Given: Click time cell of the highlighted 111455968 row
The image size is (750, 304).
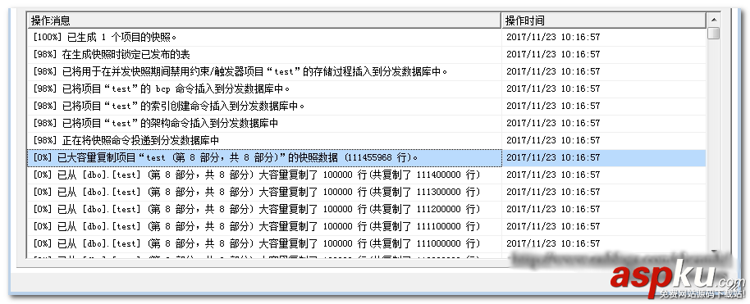Looking at the screenshot, I should coord(604,157).
